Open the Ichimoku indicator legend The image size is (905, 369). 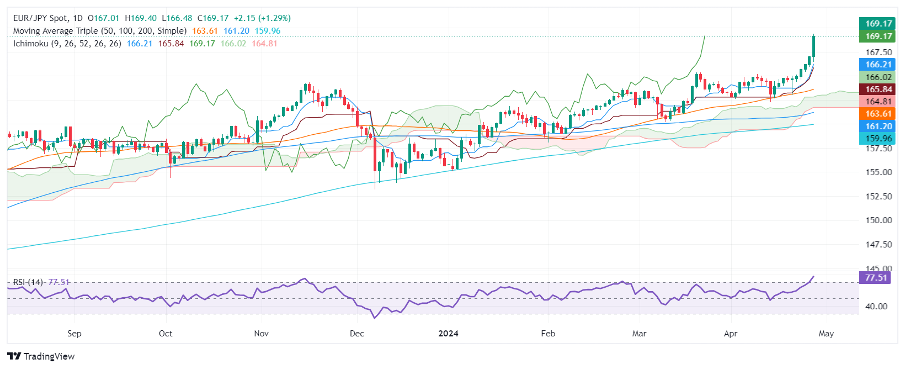(x=67, y=43)
